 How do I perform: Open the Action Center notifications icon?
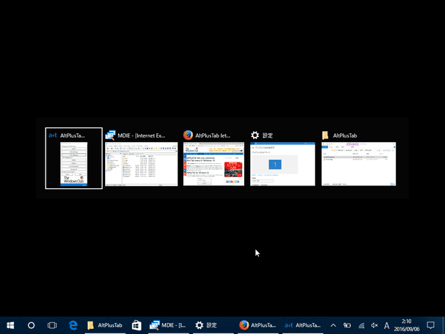pos(431,325)
